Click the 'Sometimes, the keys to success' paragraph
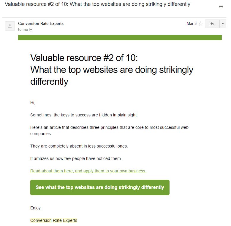231x226 pixels. 84,115
